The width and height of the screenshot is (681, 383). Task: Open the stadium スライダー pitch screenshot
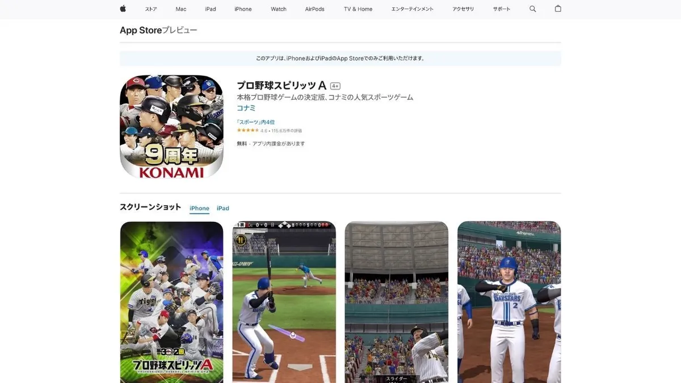click(397, 302)
